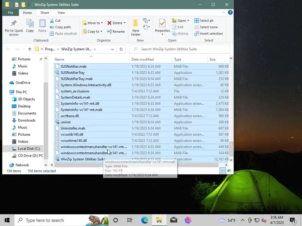Screen dimensions: 302x226
Task: Open Copy to dropdown
Action: tap(92, 31)
